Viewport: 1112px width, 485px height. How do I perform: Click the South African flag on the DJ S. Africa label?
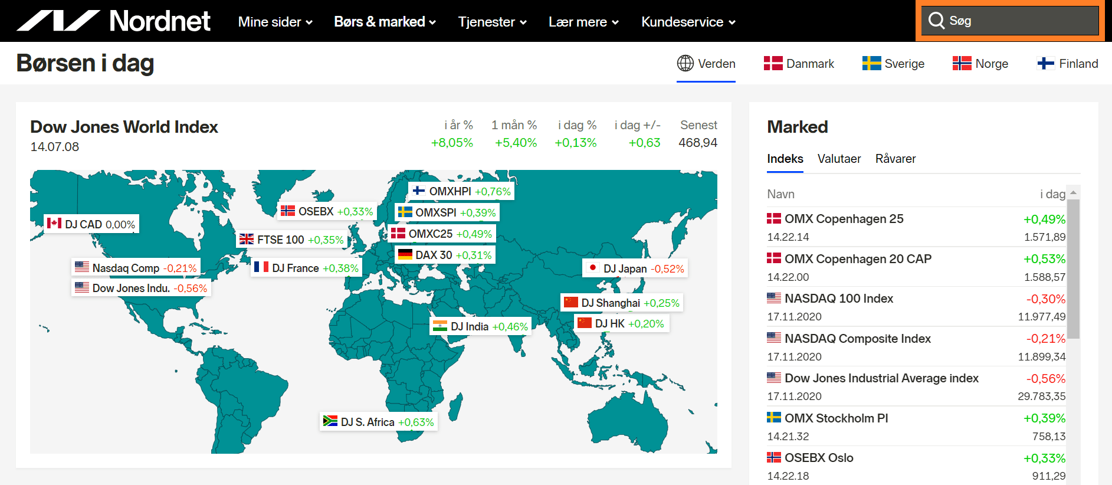[x=330, y=421]
